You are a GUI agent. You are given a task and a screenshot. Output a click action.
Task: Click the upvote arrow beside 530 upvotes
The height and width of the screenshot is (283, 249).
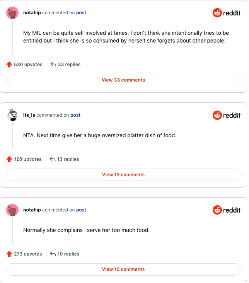(x=9, y=65)
